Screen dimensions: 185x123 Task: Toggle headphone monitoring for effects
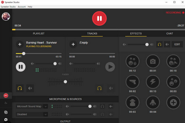(x=159, y=44)
